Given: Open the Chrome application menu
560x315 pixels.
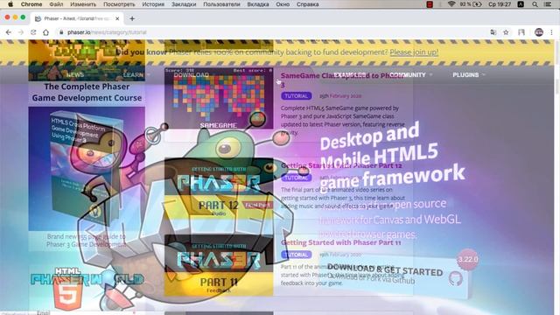Looking at the screenshot, I should (x=31, y=4).
